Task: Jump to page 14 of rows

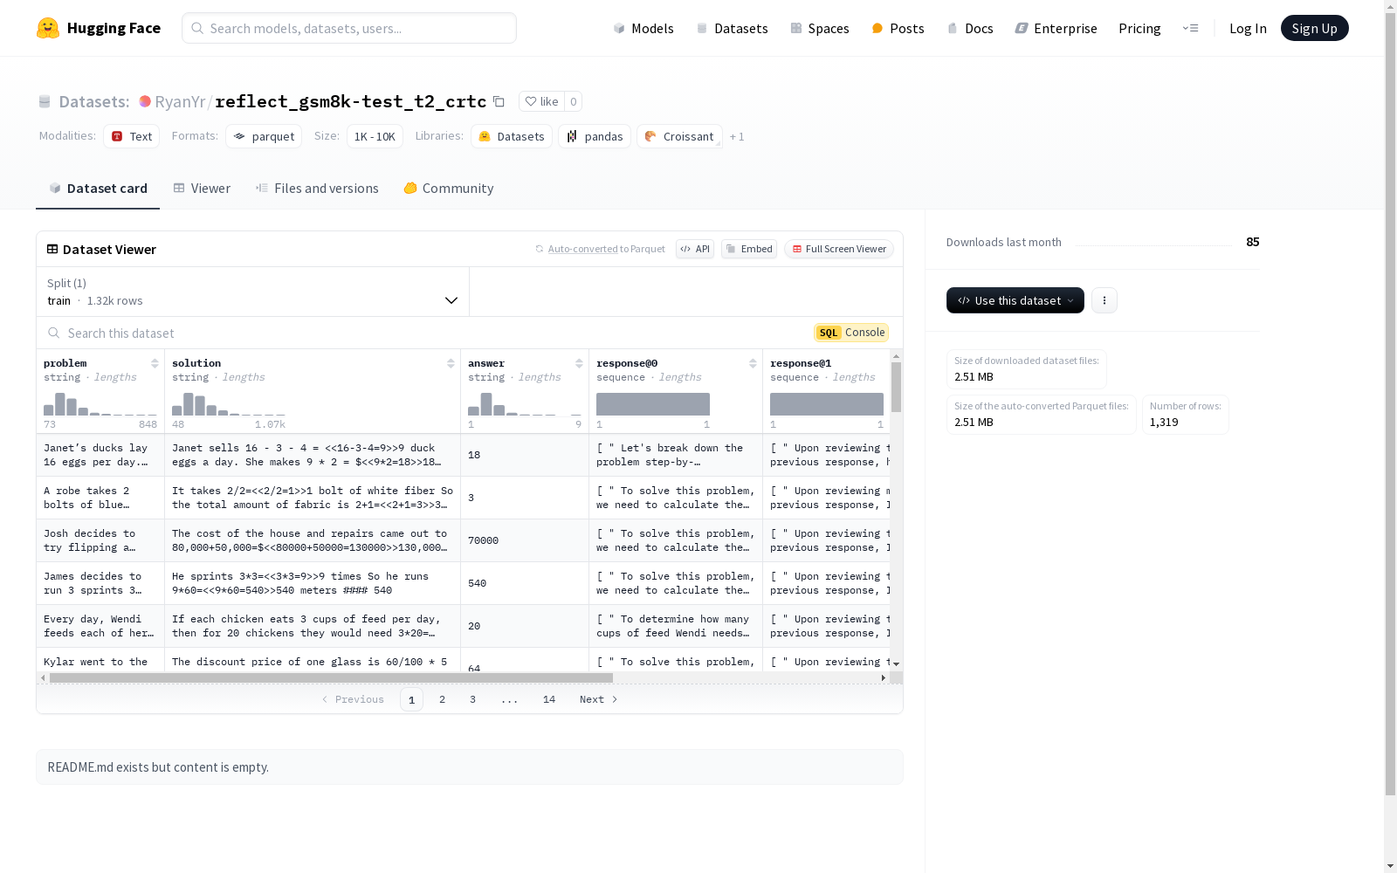Action: click(x=549, y=699)
